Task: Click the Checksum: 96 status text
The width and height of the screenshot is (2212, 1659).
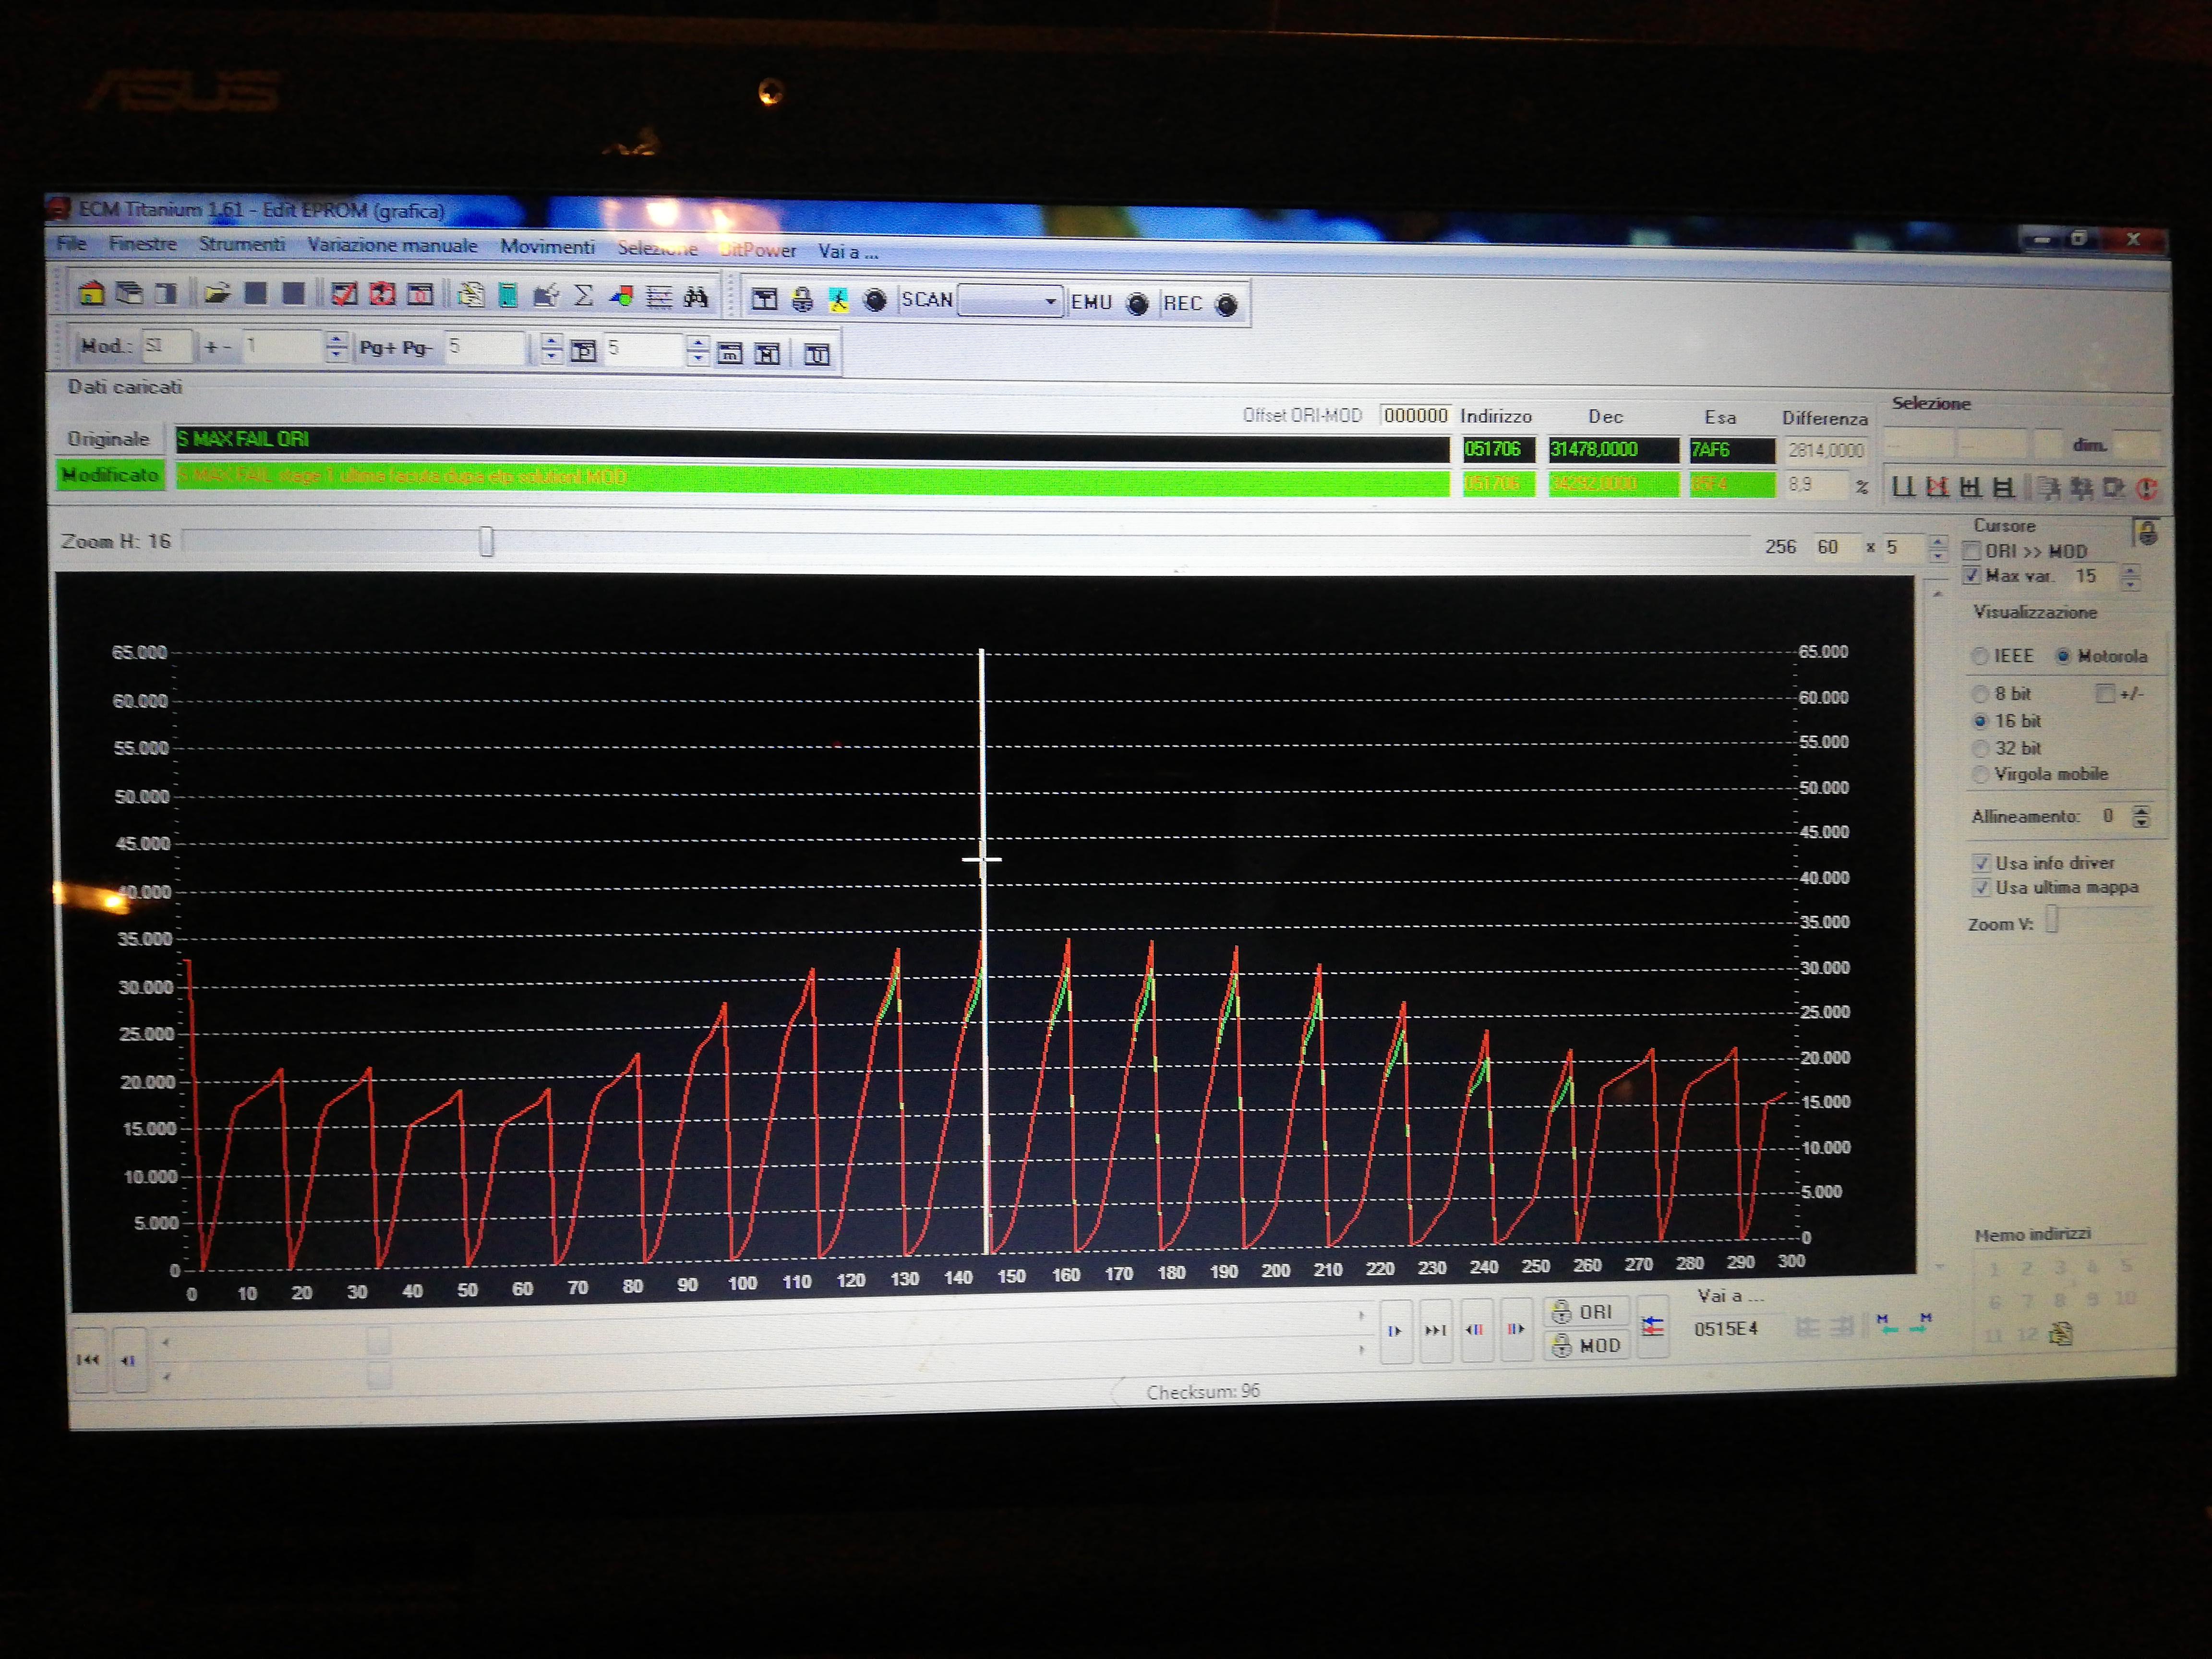Action: [x=1203, y=1391]
